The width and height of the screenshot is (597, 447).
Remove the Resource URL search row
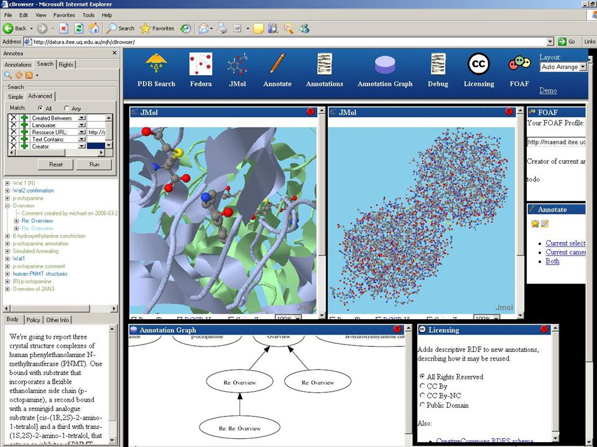pyautogui.click(x=13, y=132)
